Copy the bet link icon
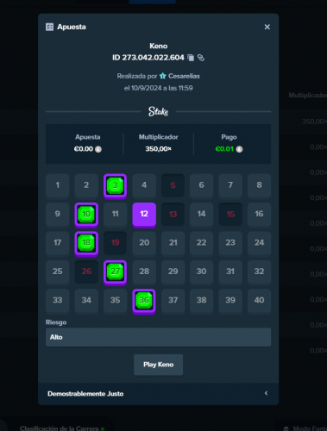The height and width of the screenshot is (431, 327). (x=201, y=58)
